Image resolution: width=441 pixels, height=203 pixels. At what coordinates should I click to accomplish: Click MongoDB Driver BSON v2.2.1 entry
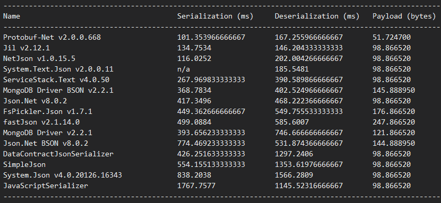[x=58, y=91]
